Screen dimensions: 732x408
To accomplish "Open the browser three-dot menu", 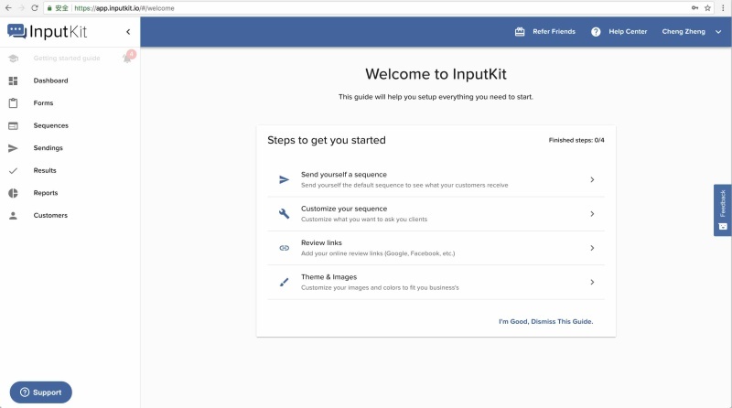I will click(x=723, y=8).
